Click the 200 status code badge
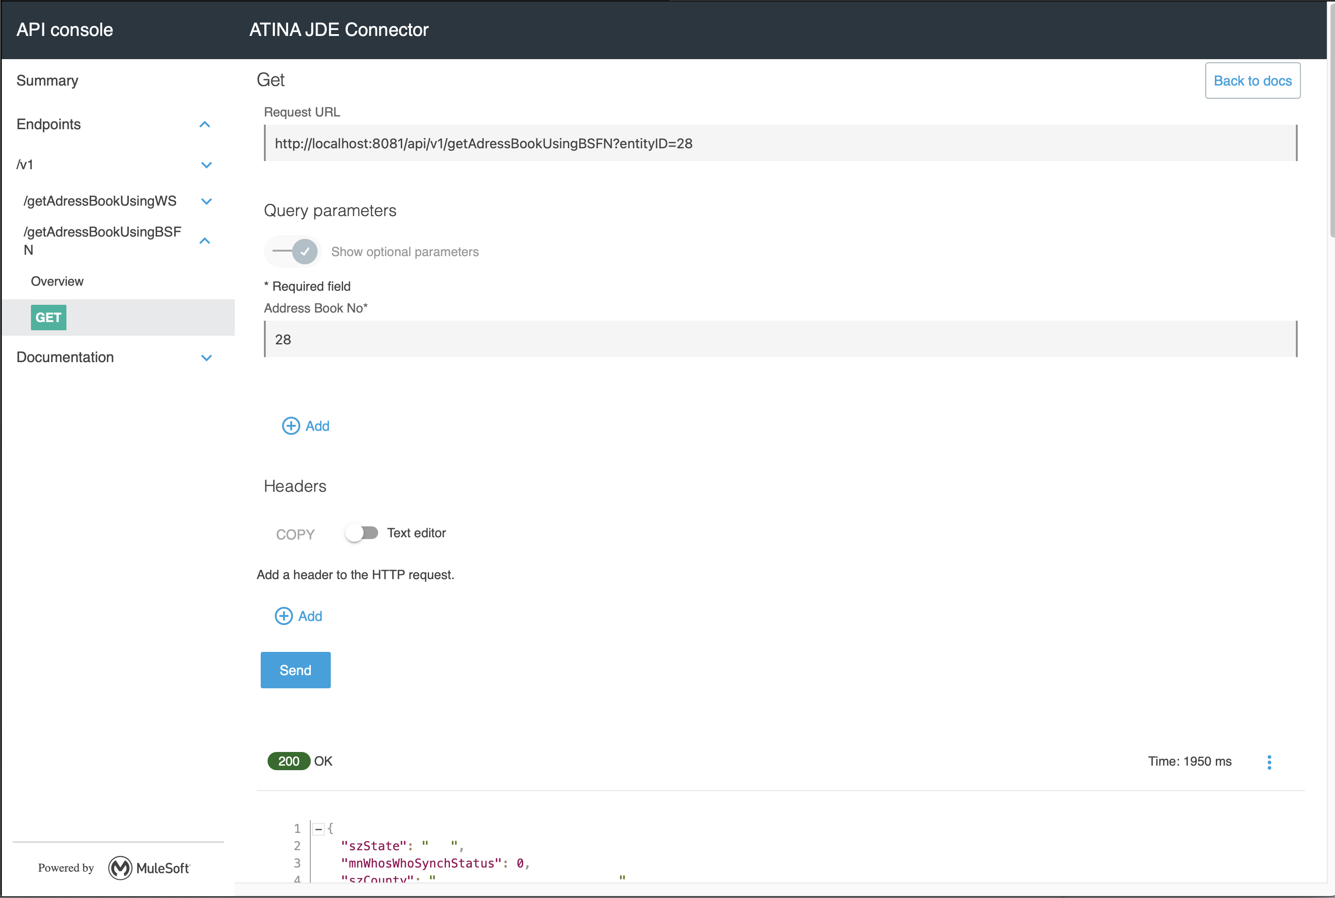This screenshot has width=1335, height=898. click(x=288, y=761)
